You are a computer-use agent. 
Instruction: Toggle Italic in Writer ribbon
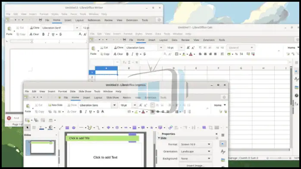48,34
